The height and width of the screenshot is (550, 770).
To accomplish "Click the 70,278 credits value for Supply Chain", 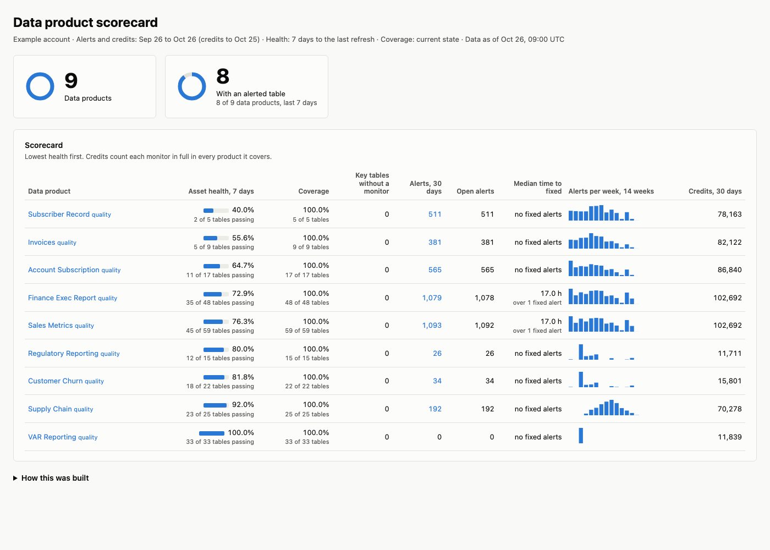I will 730,409.
